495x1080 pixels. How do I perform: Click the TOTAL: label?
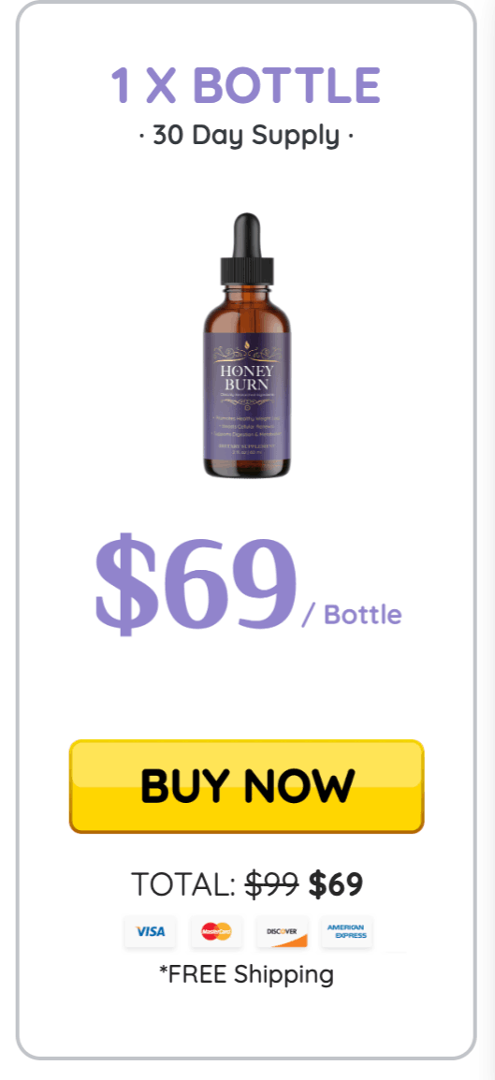pos(183,884)
